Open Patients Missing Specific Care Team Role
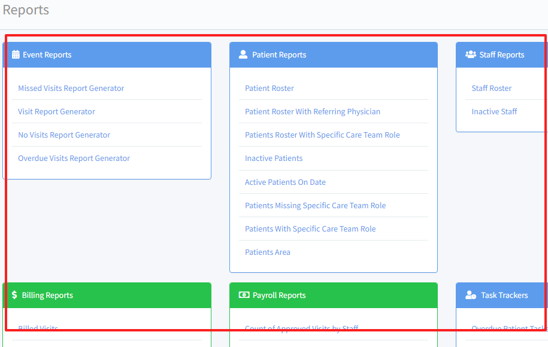This screenshot has width=548, height=347. pos(315,206)
